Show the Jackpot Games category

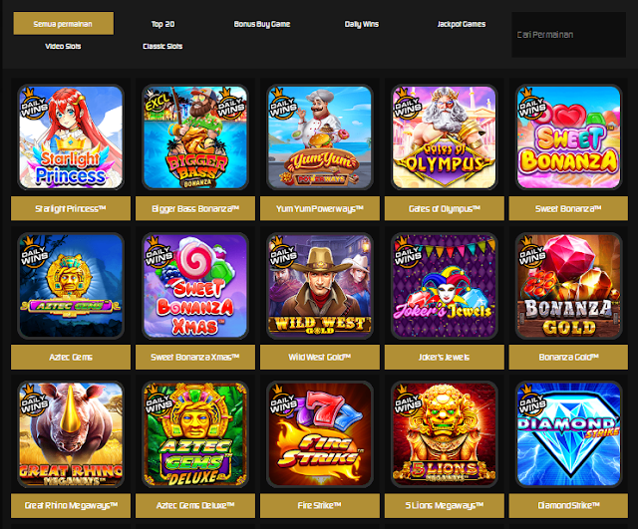(462, 24)
